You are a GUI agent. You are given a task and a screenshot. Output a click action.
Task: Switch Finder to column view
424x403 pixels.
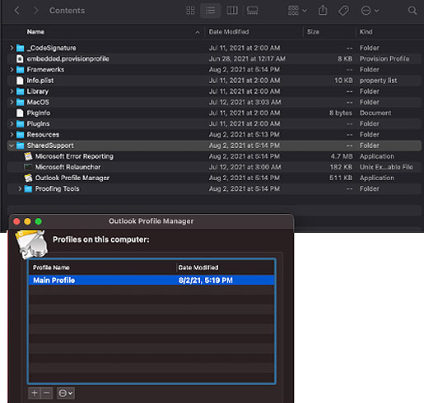(232, 11)
